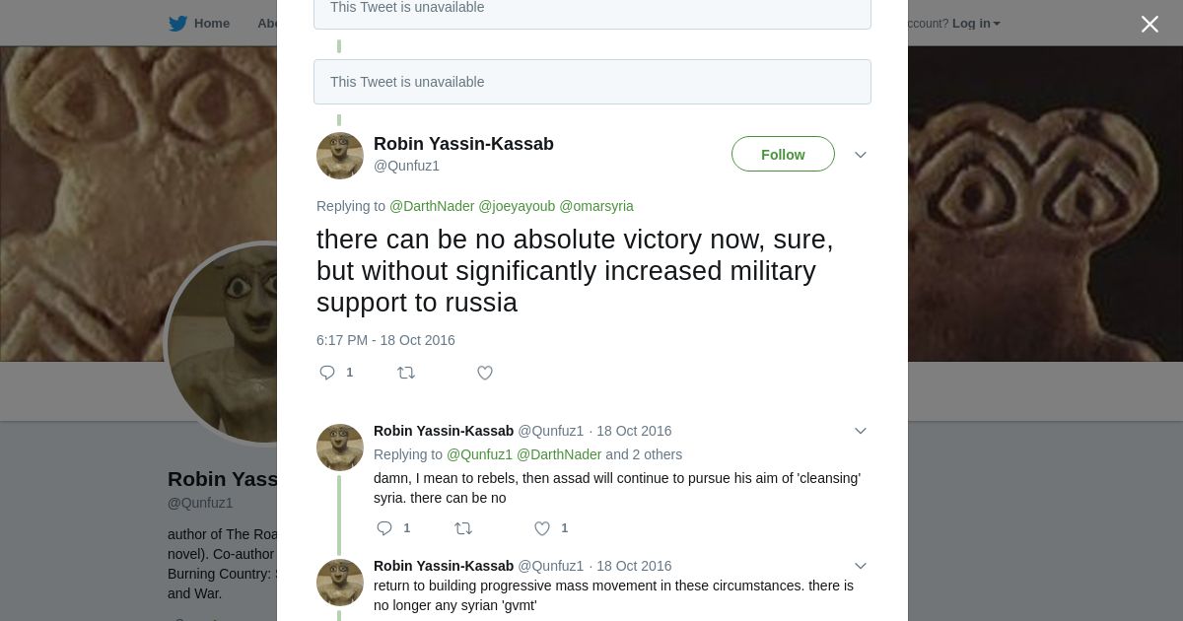Click the 6:17 PM - 18 Oct 2016 timestamp

(385, 340)
